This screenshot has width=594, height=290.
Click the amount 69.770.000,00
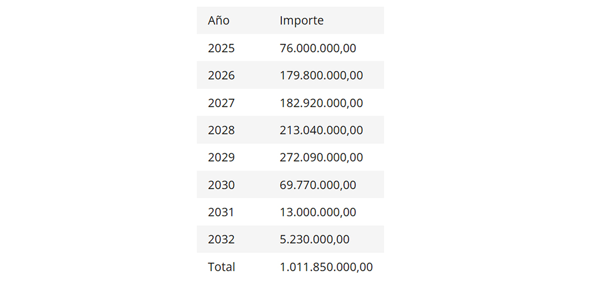pos(318,185)
